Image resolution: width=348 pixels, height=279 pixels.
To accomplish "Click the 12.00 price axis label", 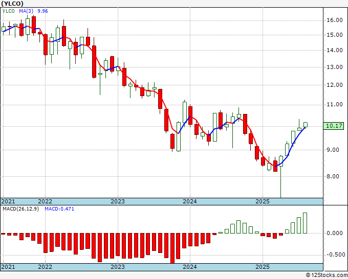I will pos(335,85).
